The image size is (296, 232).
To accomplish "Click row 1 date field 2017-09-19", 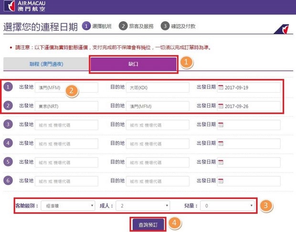I will pyautogui.click(x=249, y=88).
